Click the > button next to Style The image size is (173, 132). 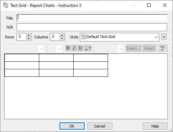point(164,37)
